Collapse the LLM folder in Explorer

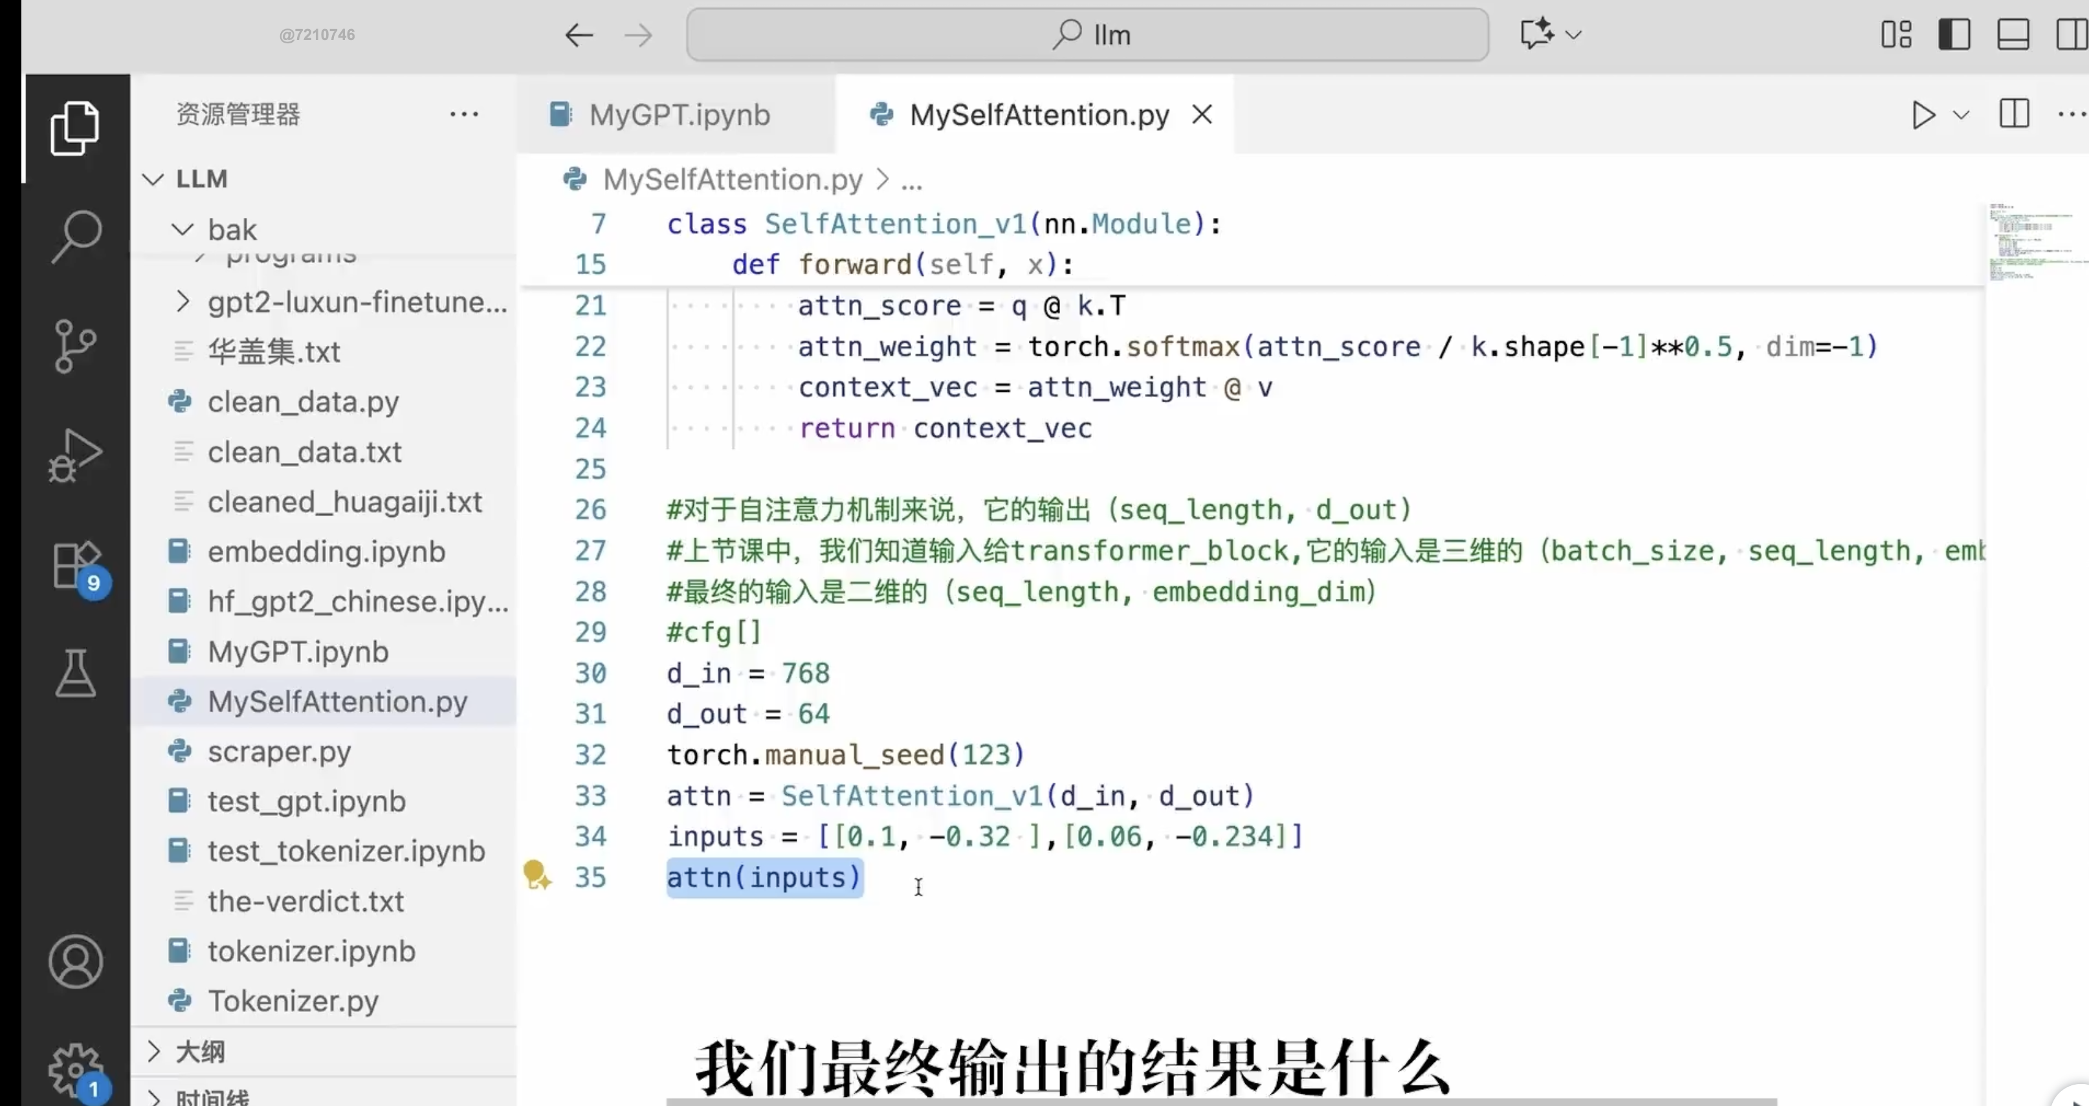click(x=153, y=179)
